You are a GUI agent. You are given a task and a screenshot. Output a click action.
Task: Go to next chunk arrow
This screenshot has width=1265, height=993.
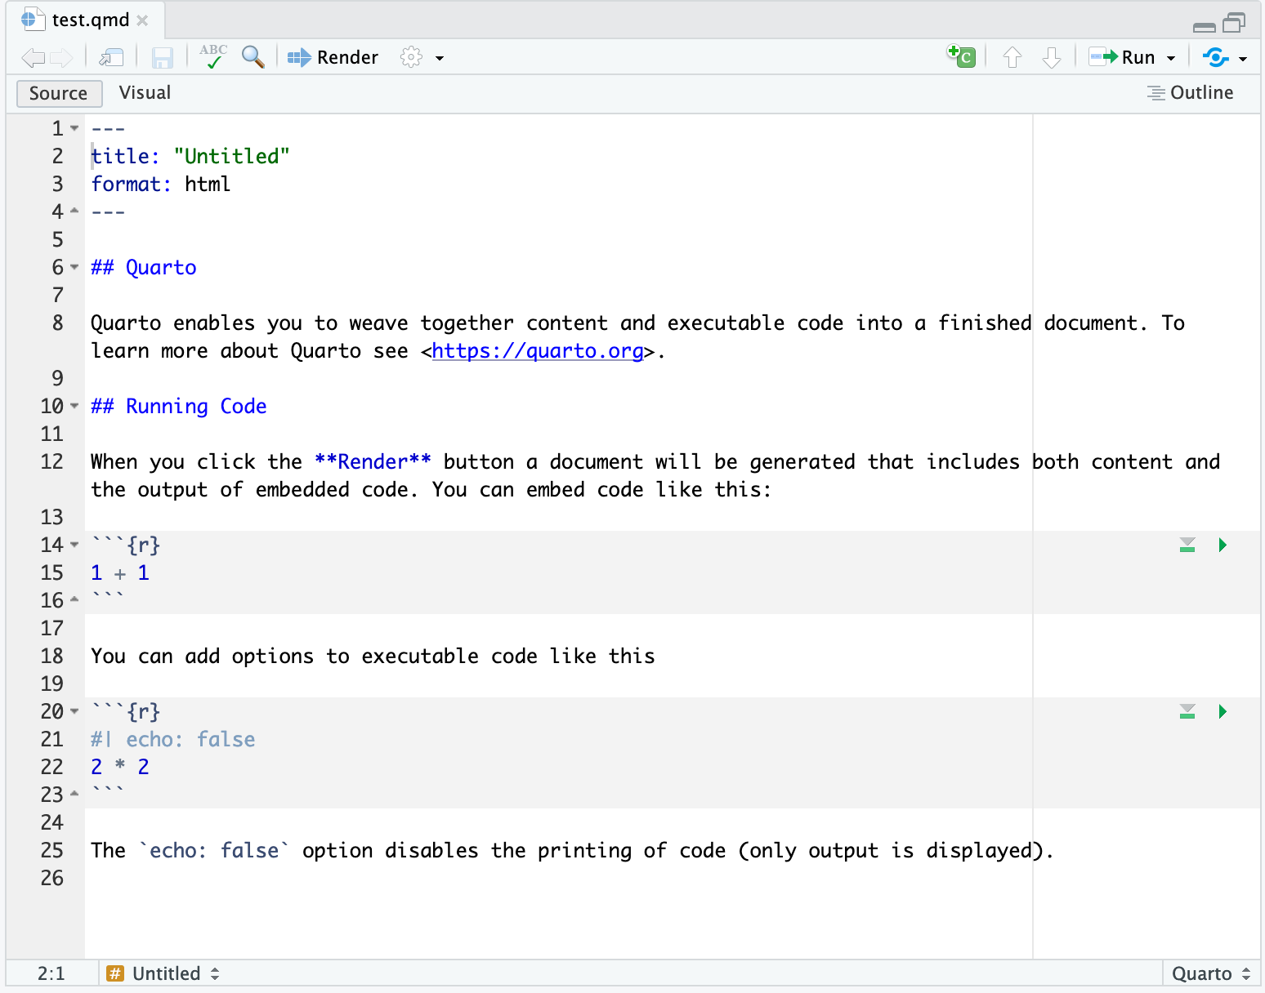click(1052, 57)
